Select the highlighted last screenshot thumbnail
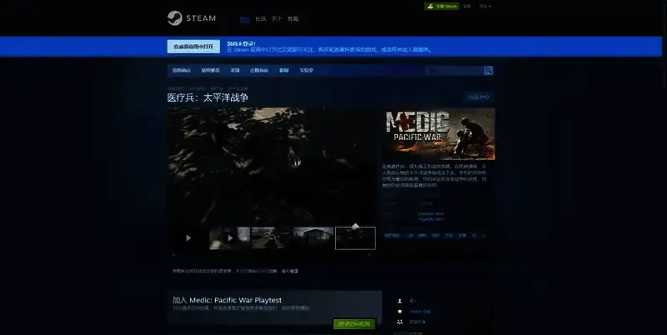 tap(355, 238)
